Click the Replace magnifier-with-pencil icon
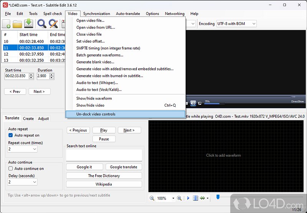The width and height of the screenshot is (307, 213). (53, 23)
